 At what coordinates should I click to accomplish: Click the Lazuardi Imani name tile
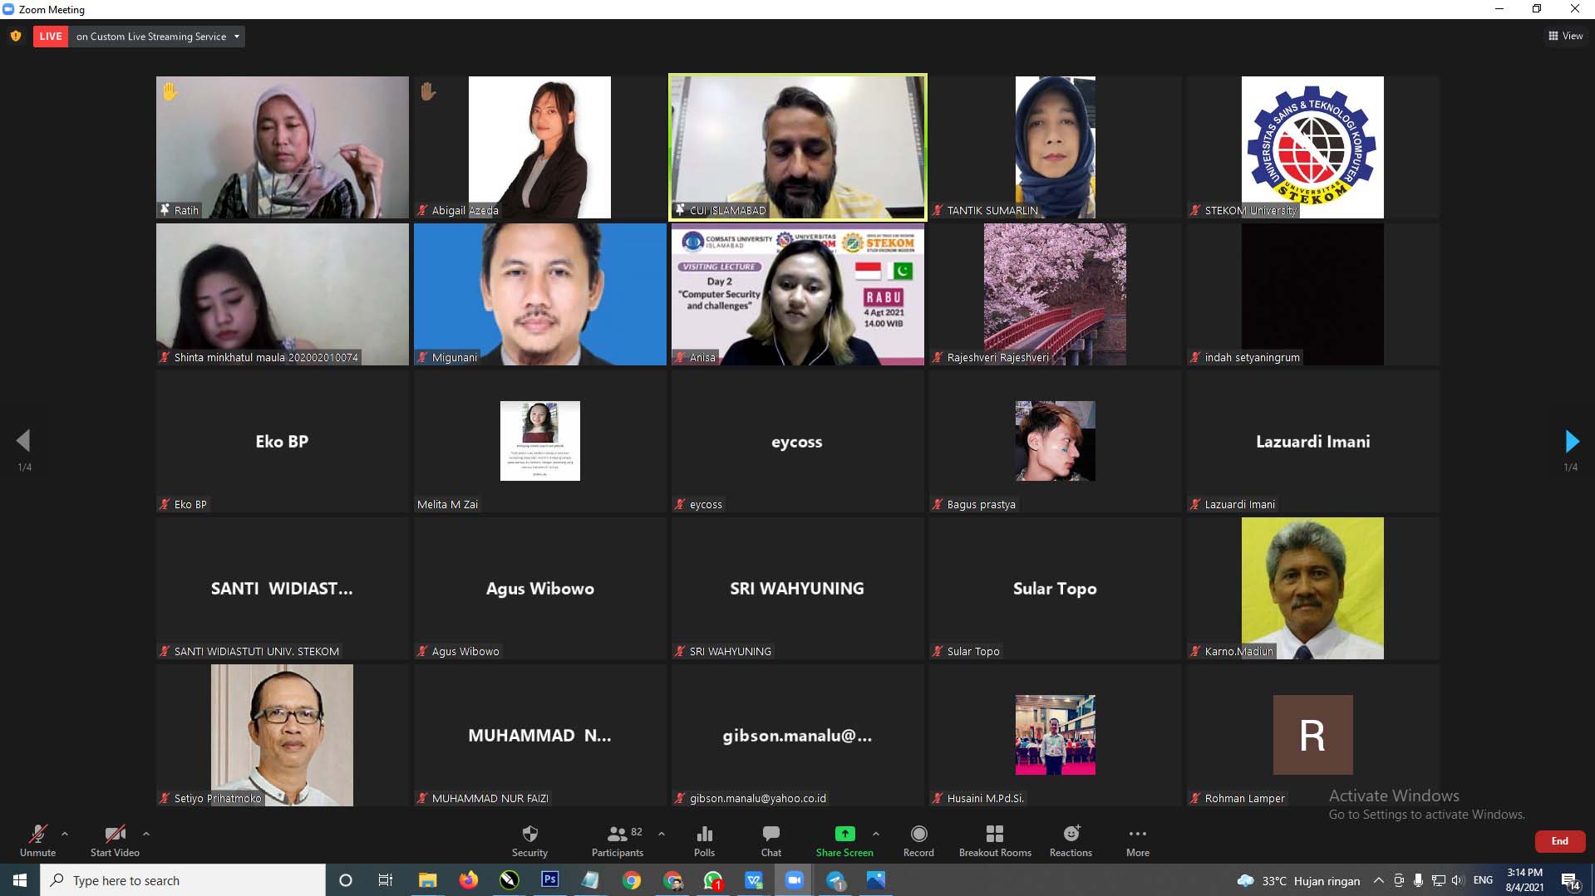[1312, 441]
